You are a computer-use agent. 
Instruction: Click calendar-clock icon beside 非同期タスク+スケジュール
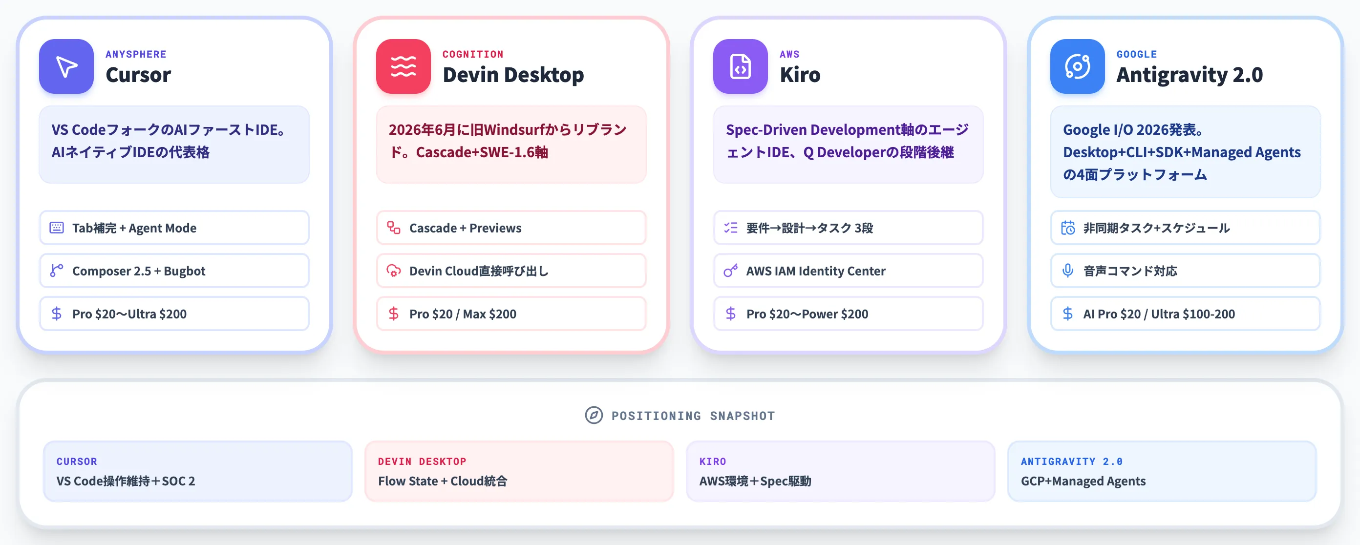click(x=1067, y=228)
